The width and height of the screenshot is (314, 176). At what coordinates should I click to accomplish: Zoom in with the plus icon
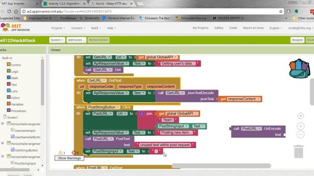click(x=300, y=126)
